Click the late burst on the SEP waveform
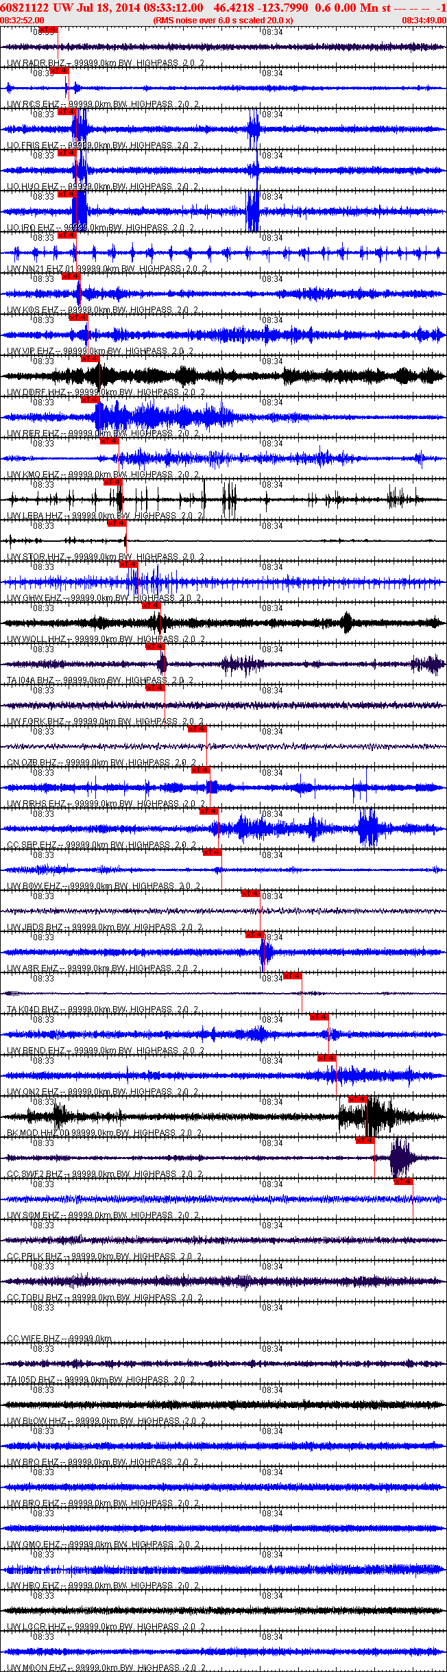 coord(368,828)
